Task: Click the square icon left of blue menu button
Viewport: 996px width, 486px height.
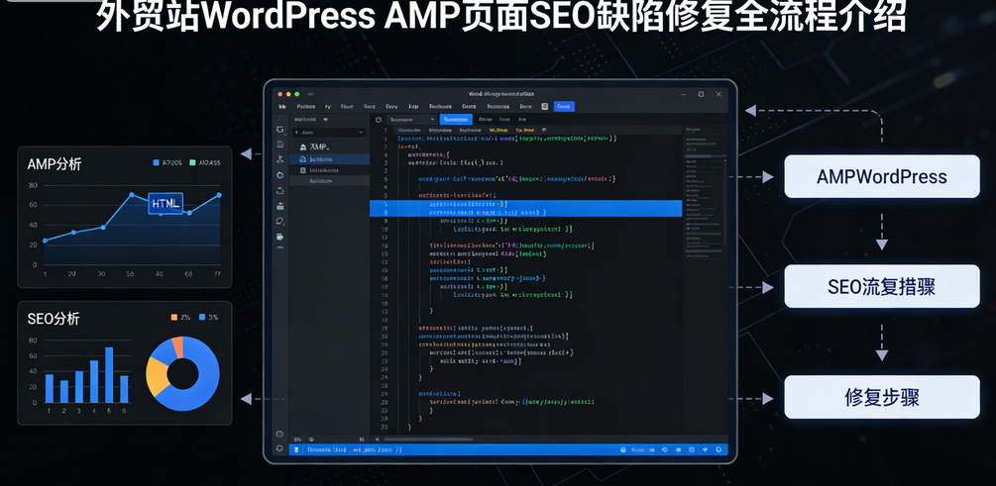Action: [x=545, y=106]
